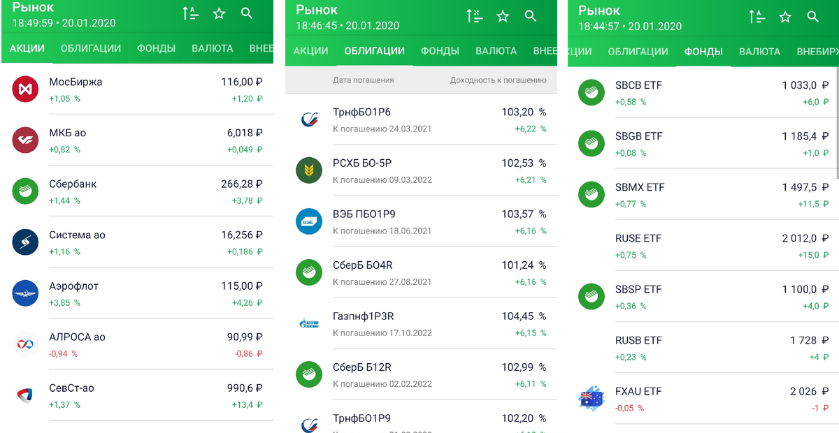Image resolution: width=839 pixels, height=433 pixels.
Task: Open search in the Облигации screen
Action: [x=531, y=16]
